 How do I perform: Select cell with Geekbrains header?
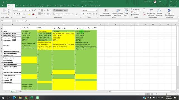(29, 28)
